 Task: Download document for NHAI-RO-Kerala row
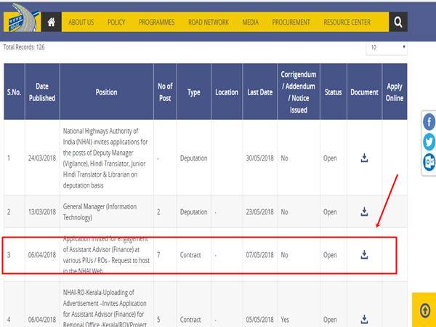click(x=364, y=320)
